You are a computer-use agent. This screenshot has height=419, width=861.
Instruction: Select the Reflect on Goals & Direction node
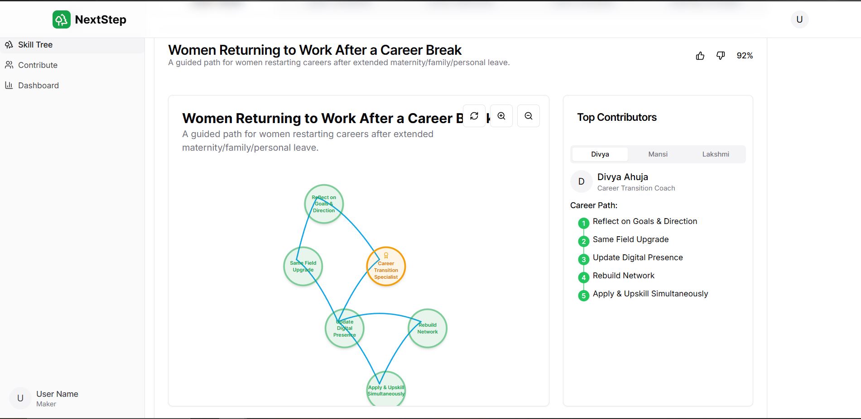point(324,204)
